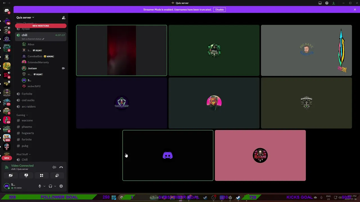This screenshot has width=360, height=202.
Task: Disconnect from the voice call
Action: pyautogui.click(x=61, y=167)
